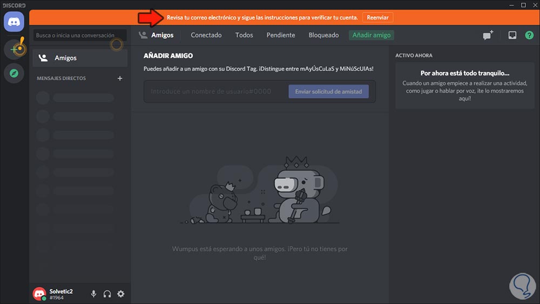Deafen with the headphones icon
540x304 pixels.
click(107, 294)
